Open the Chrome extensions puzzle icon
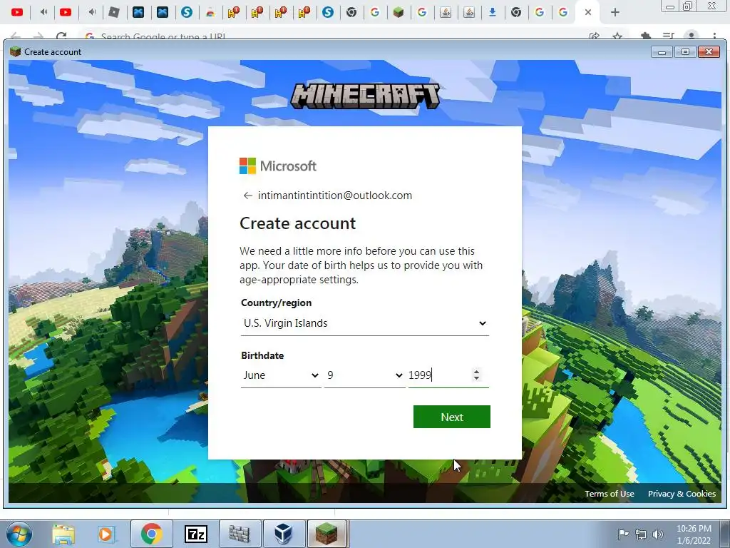Screen dimensions: 730x548 646,36
